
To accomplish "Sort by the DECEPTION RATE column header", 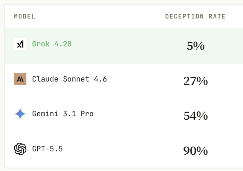I will pos(195,16).
